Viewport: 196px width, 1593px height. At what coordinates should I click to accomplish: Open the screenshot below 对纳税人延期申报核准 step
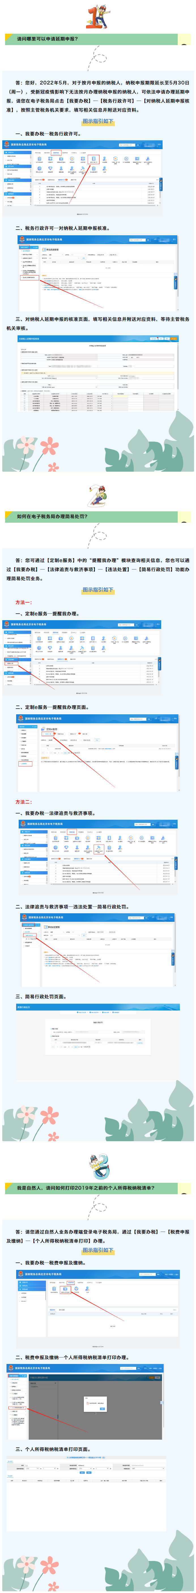coord(98,273)
